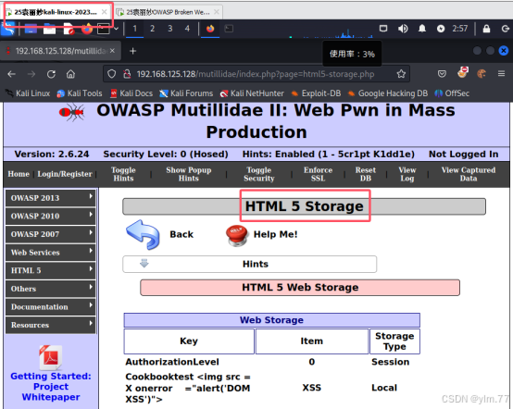Expand the OWASP 2007 sidebar menu
The image size is (513, 409).
point(50,234)
